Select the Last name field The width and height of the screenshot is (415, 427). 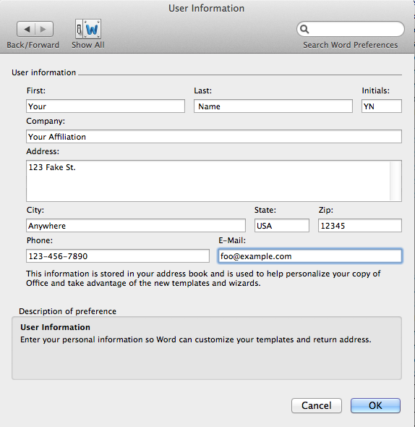273,106
